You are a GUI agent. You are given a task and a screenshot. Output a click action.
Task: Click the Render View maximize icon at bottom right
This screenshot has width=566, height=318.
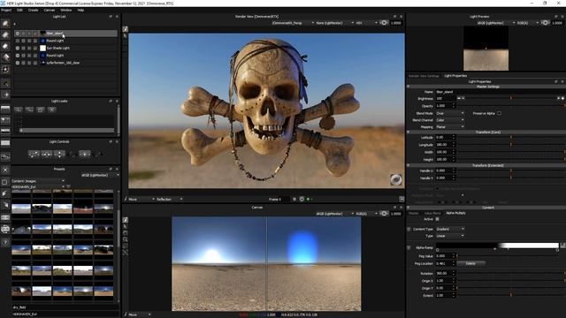(x=402, y=199)
